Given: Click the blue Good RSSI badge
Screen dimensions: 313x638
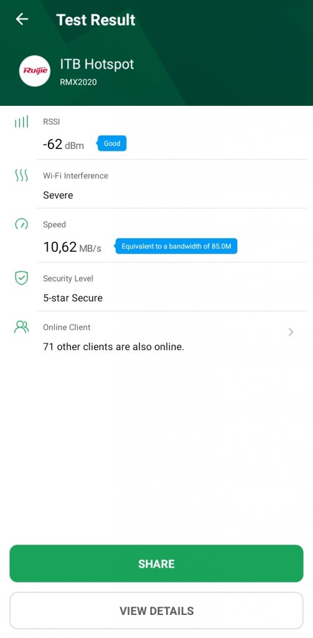Looking at the screenshot, I should point(111,144).
